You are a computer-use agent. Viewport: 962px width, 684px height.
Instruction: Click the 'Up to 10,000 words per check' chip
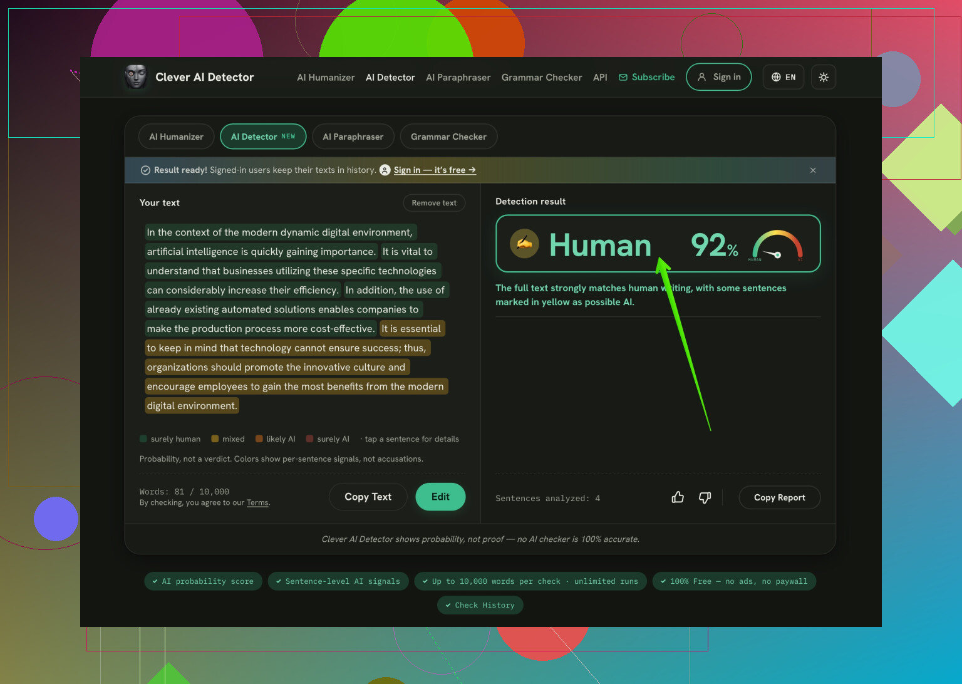pyautogui.click(x=530, y=581)
